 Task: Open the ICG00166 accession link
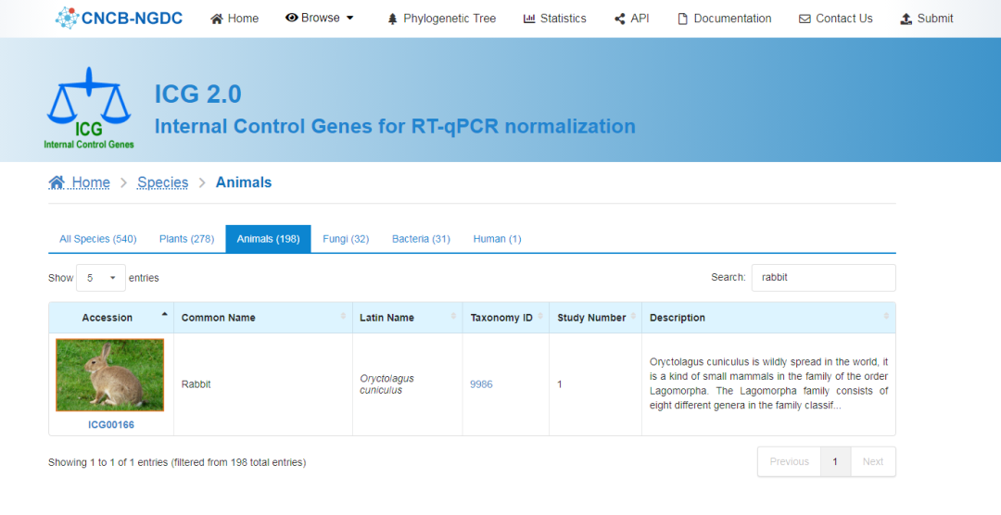[x=111, y=425]
